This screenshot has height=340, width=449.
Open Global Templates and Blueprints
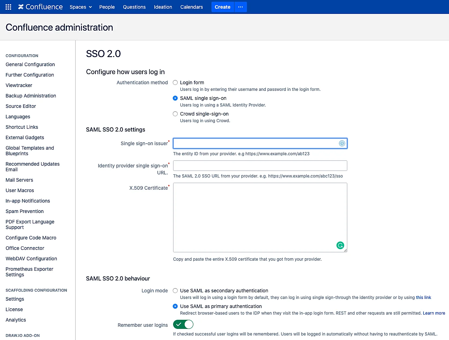[30, 151]
